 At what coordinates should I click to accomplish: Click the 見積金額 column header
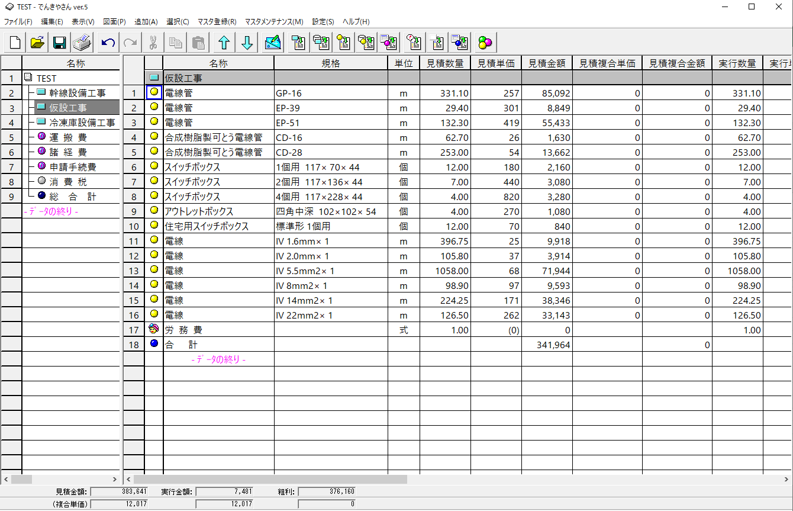547,63
